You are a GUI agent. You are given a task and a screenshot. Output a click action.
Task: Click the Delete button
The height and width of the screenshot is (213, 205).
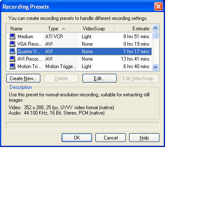pos(61,78)
